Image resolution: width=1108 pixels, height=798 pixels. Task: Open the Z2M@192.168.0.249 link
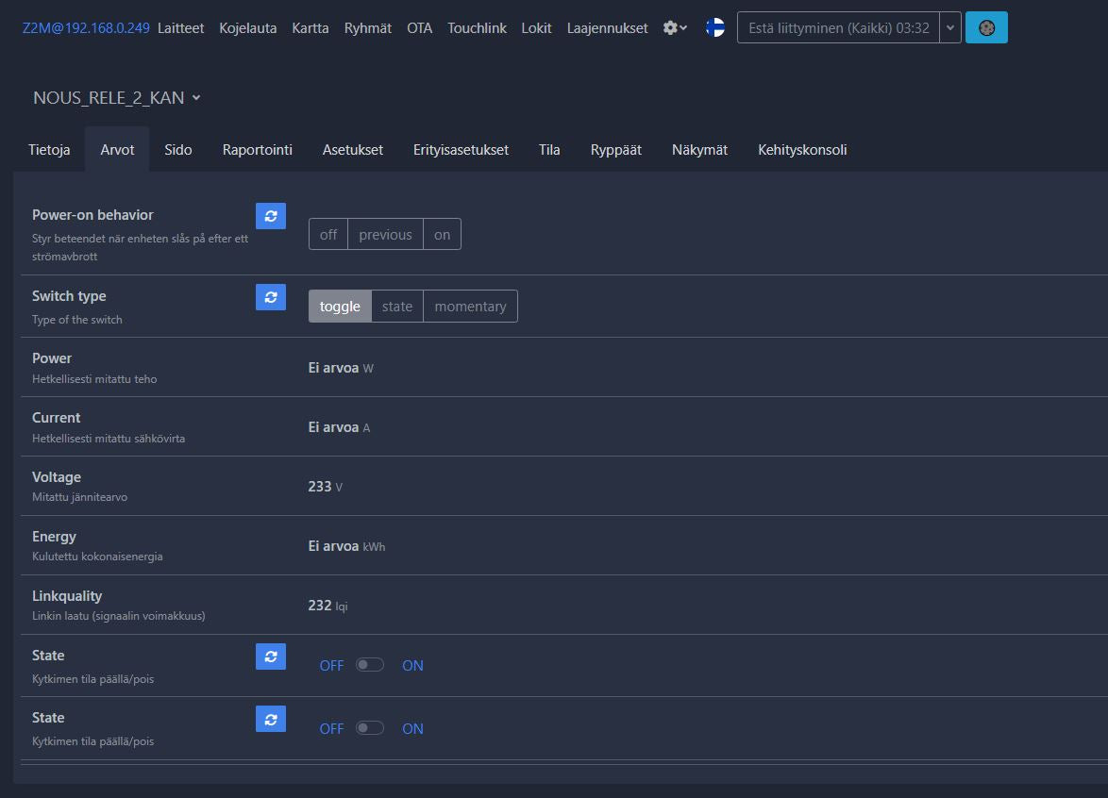point(86,28)
